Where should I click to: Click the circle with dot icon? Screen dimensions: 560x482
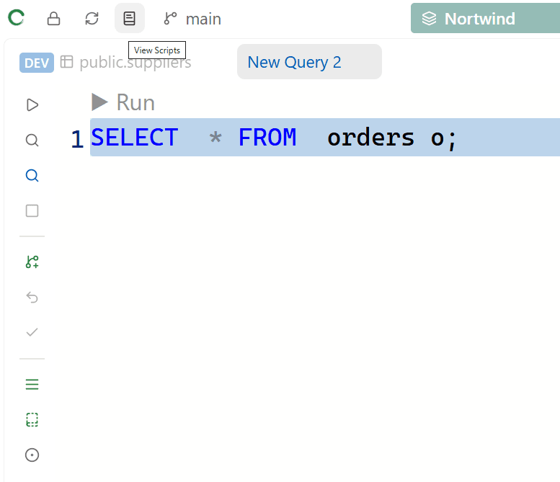tap(32, 455)
